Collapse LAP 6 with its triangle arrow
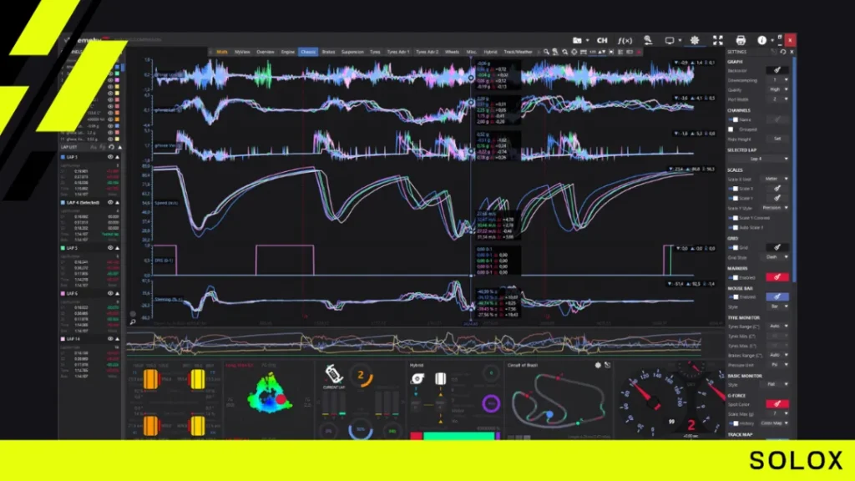 click(117, 293)
